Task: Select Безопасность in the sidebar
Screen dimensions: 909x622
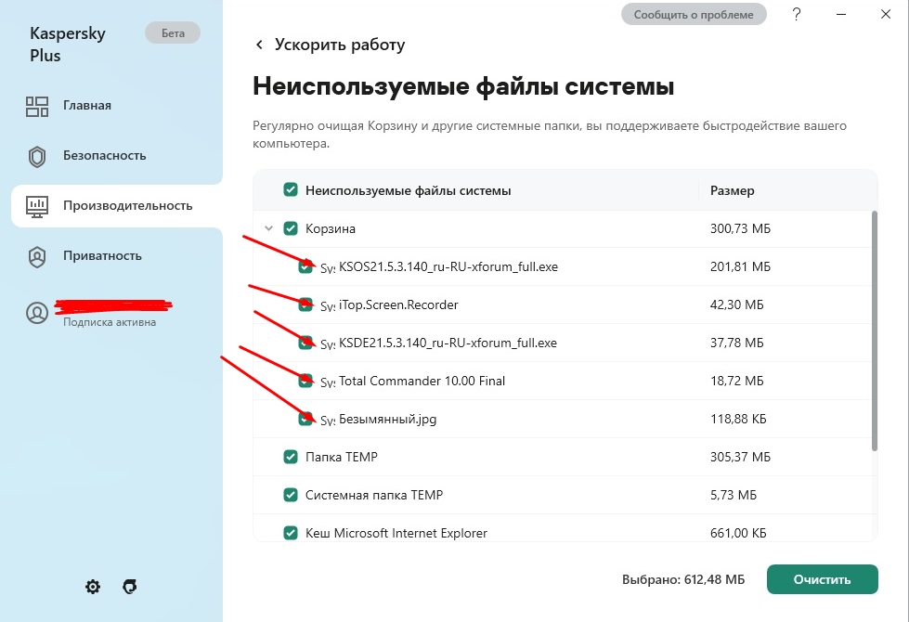Action: tap(104, 155)
